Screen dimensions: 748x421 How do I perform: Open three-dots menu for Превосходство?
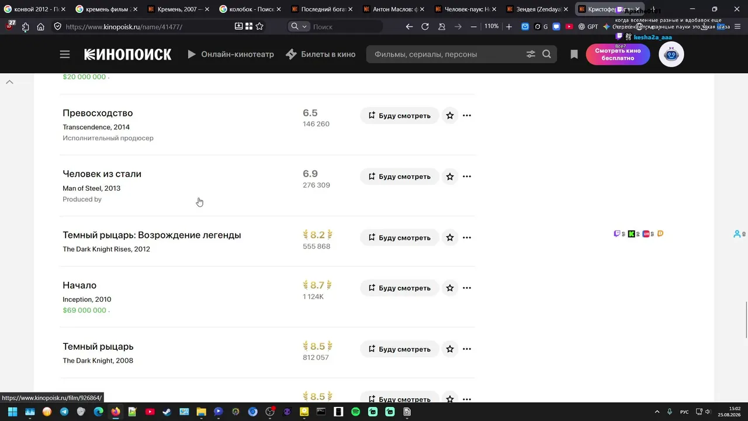(467, 116)
